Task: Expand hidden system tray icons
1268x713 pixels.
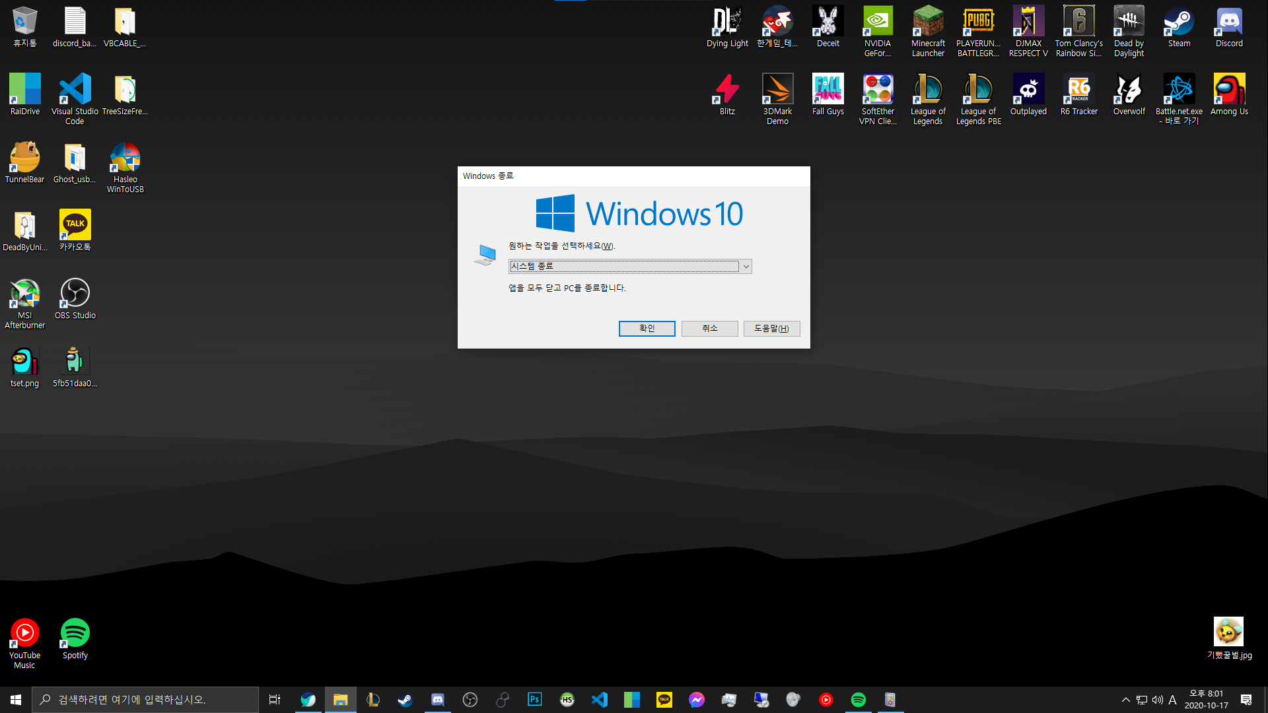Action: click(x=1125, y=700)
